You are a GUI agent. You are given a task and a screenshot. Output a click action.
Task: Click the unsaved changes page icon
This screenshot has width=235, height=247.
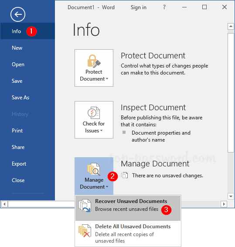[125, 175]
